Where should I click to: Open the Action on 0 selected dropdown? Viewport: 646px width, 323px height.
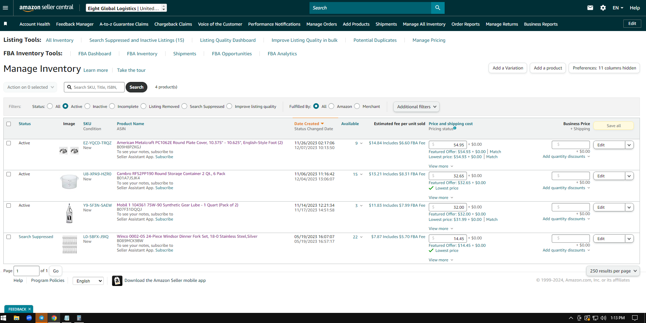click(x=30, y=87)
